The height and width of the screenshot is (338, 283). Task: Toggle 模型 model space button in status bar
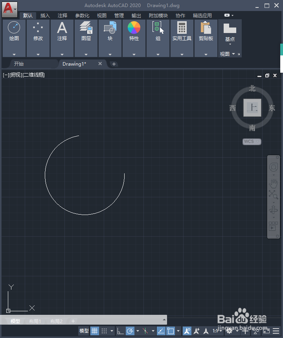coord(84,331)
